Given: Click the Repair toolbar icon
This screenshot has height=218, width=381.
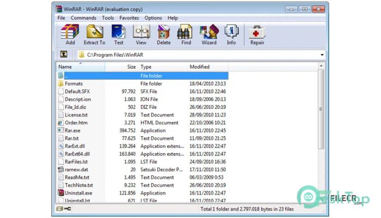Looking at the screenshot, I should click(257, 34).
